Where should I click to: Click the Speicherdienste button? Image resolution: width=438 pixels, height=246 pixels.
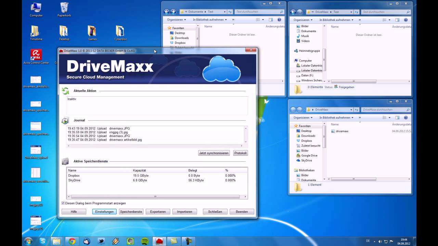coord(131,212)
